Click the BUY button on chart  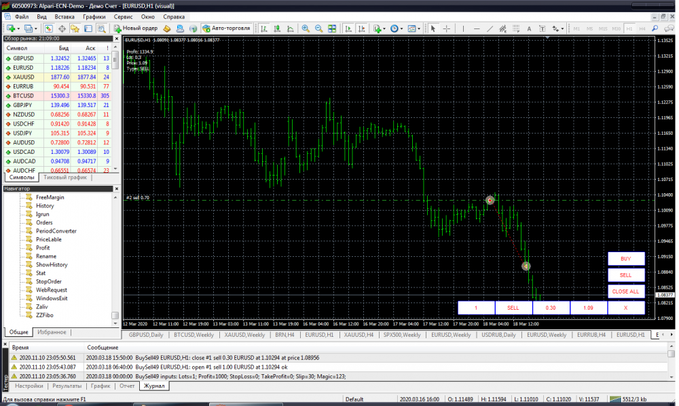coord(626,258)
